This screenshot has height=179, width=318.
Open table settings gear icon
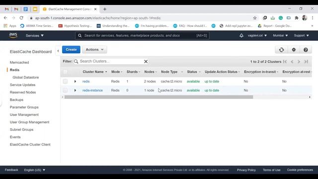(x=294, y=50)
